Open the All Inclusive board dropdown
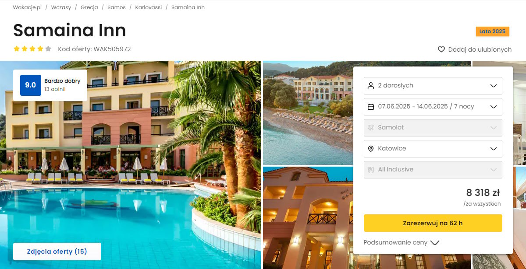Viewport: 526px width, 269px height. pyautogui.click(x=433, y=170)
